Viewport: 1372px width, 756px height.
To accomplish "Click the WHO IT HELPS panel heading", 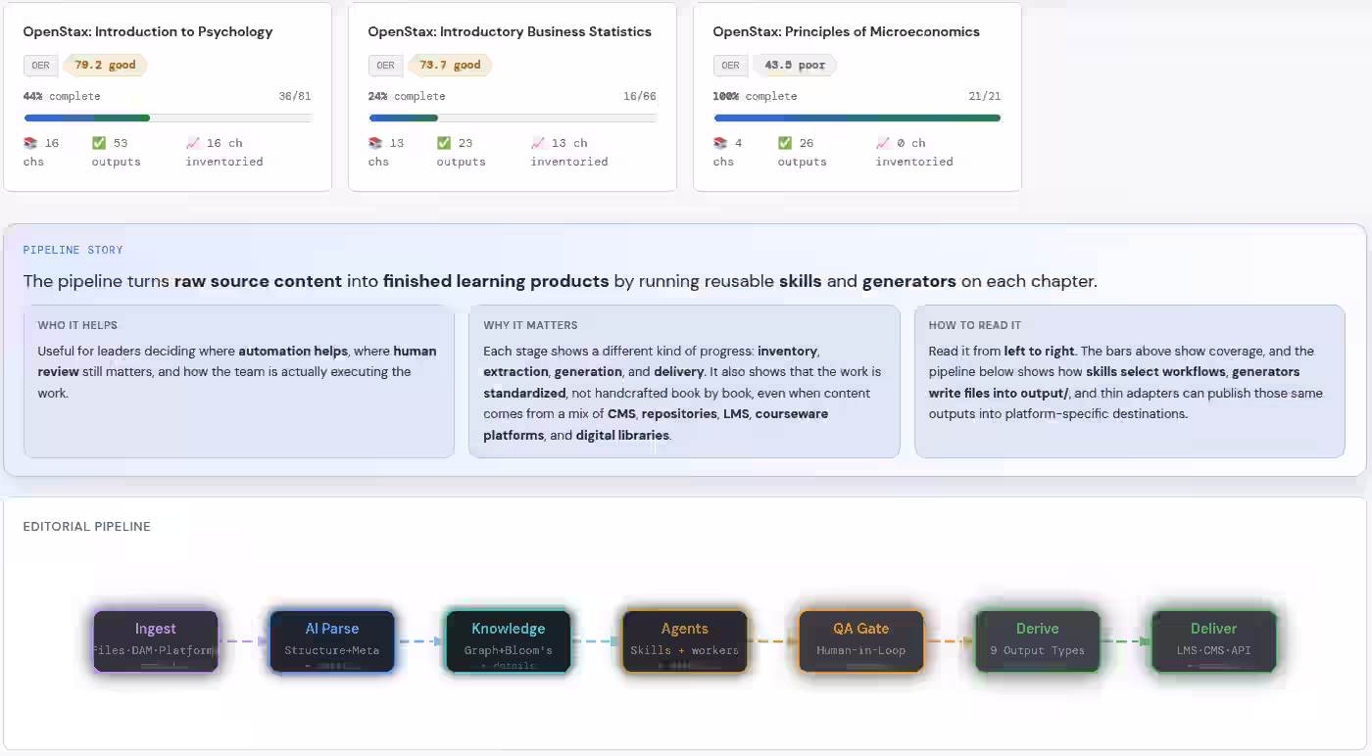I will tap(77, 325).
